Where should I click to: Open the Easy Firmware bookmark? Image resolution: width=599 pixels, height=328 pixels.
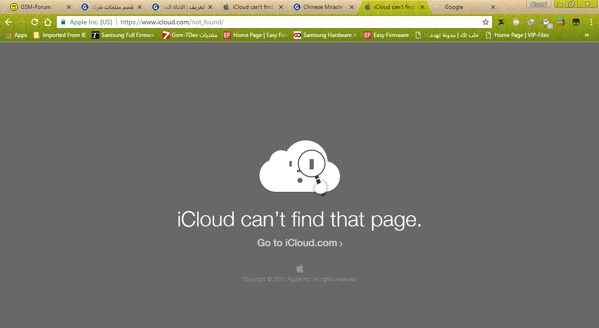[x=386, y=35]
